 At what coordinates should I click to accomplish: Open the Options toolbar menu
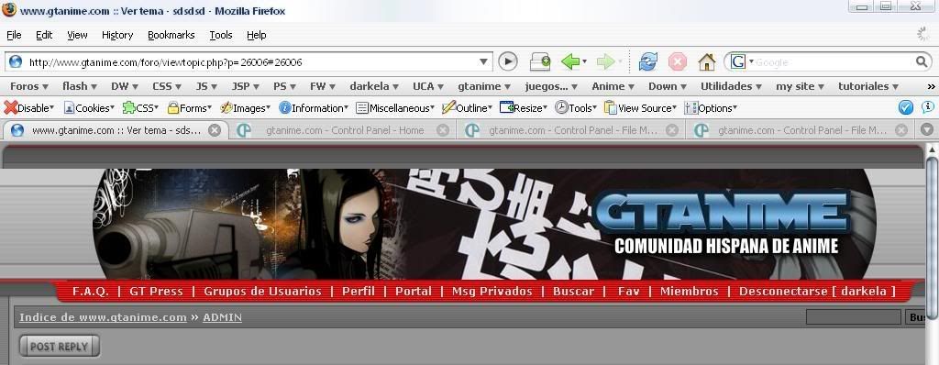click(711, 108)
